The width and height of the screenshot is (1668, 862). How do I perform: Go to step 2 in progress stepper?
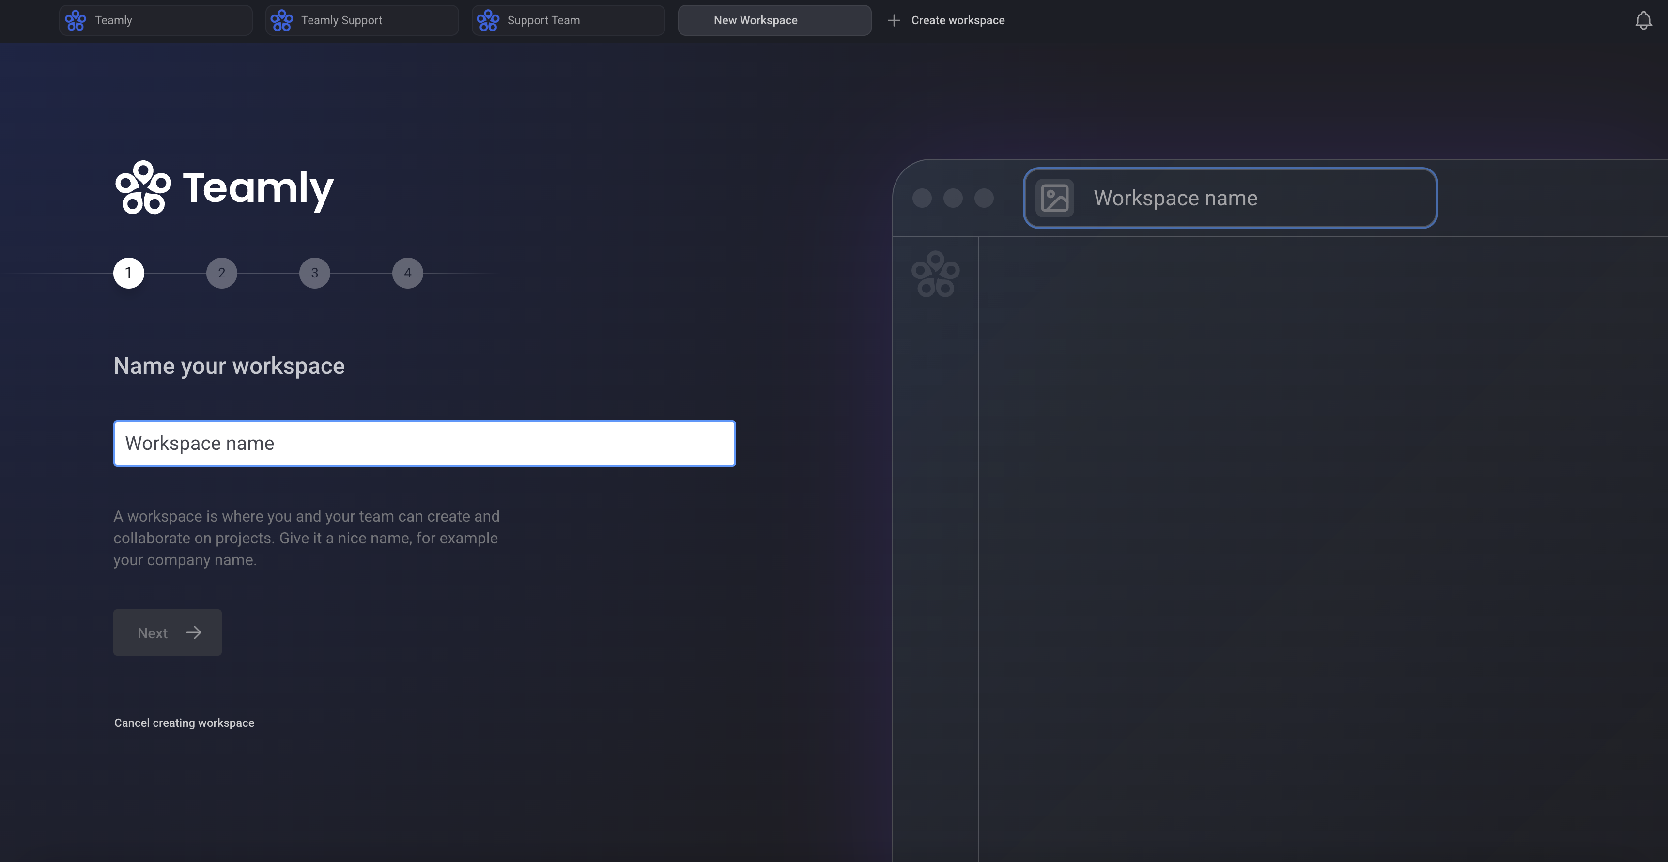pyautogui.click(x=221, y=273)
